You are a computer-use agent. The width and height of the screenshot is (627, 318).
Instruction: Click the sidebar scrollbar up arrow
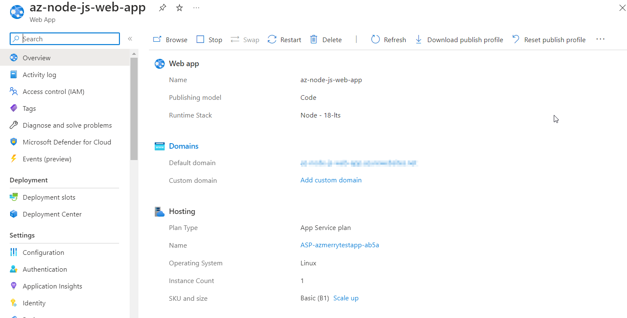coord(134,54)
